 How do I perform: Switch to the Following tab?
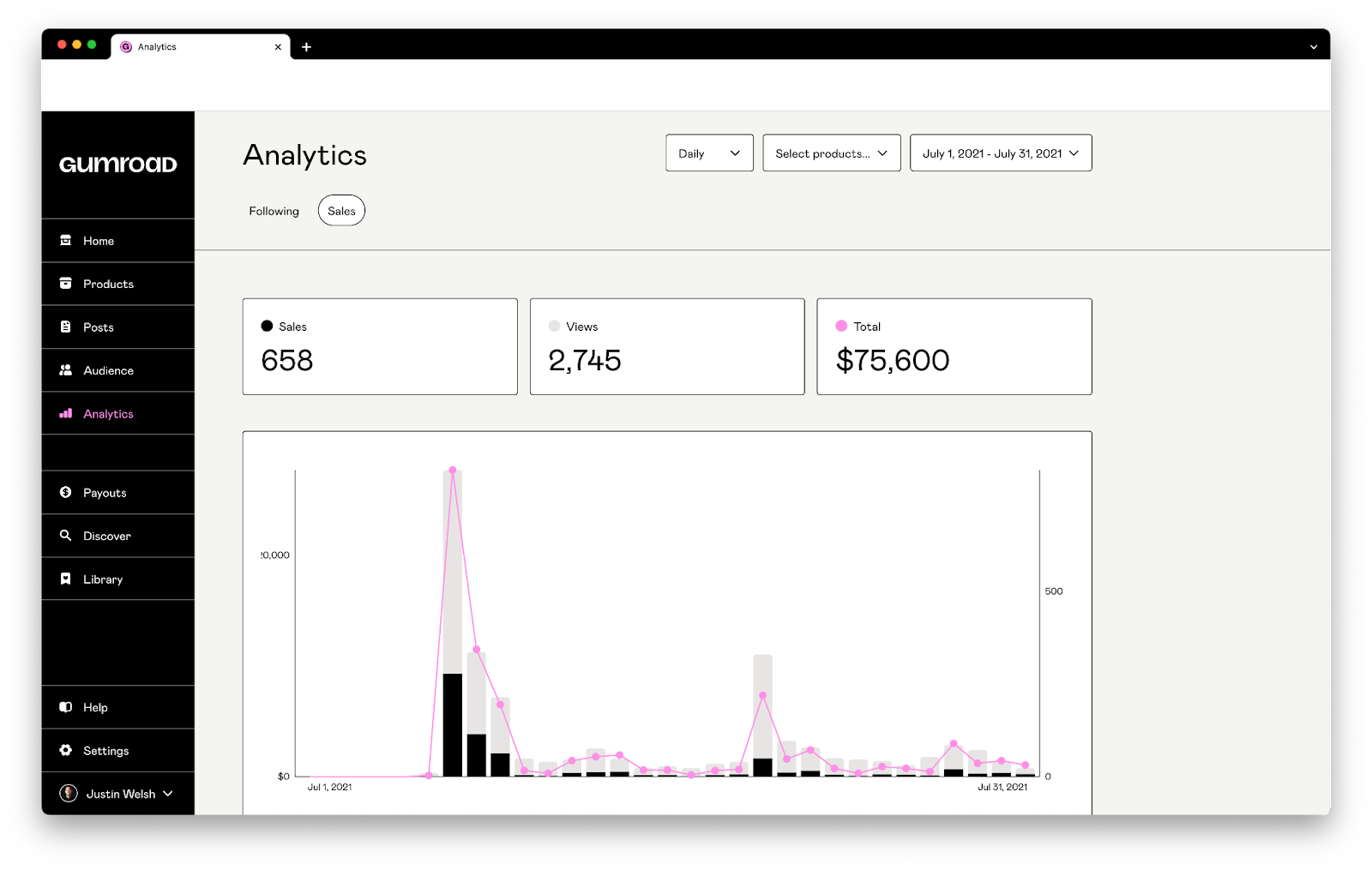click(x=274, y=211)
